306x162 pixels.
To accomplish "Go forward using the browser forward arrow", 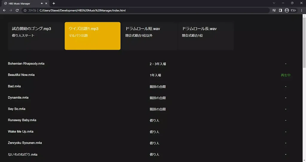I will click(11, 10).
